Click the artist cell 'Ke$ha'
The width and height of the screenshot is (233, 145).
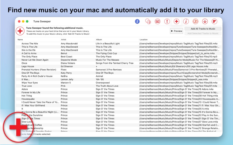point(64,76)
